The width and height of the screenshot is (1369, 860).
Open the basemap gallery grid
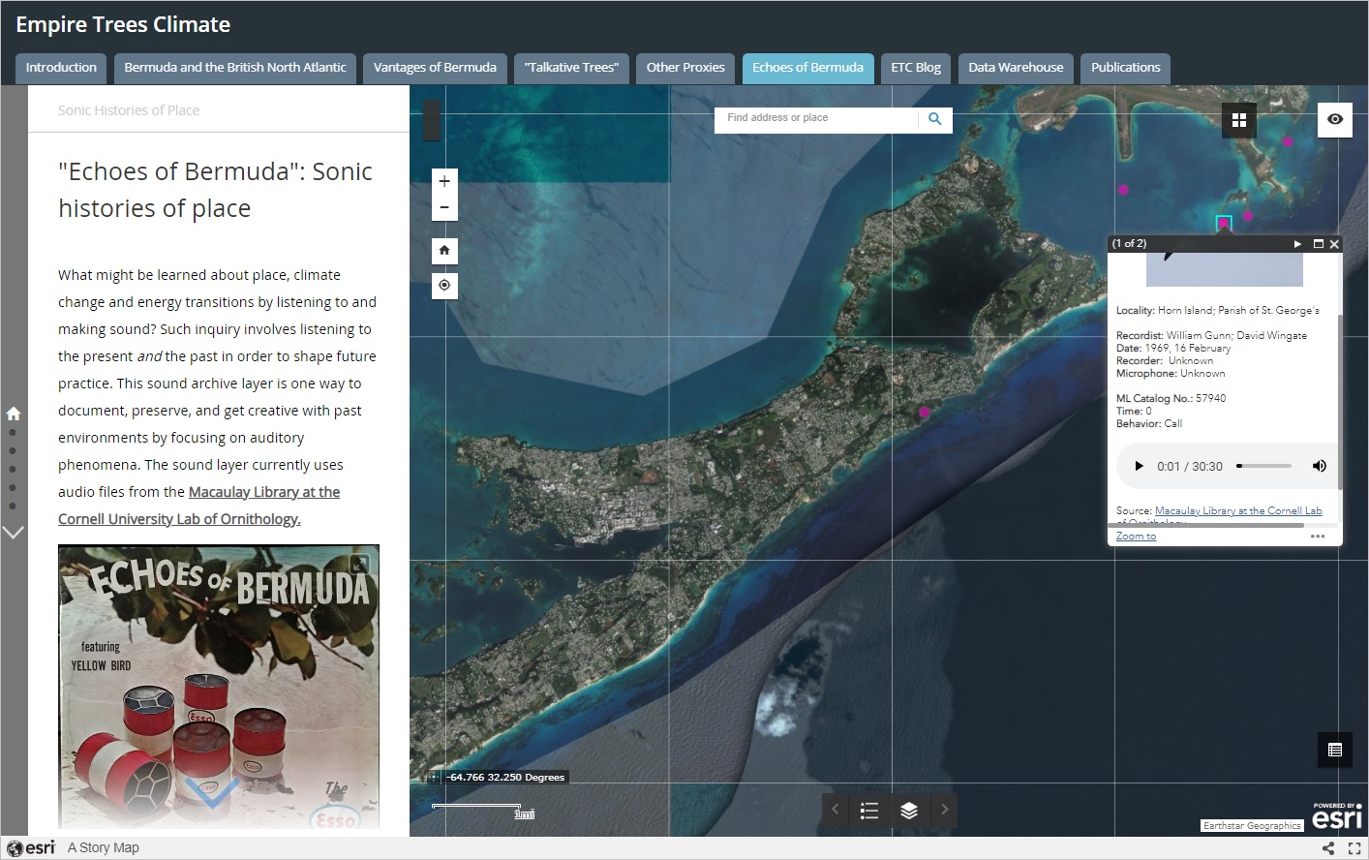click(x=1238, y=120)
